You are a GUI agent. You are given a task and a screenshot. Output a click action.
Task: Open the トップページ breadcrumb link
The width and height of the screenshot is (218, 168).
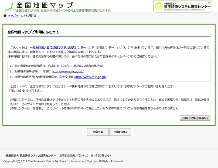tap(16, 16)
